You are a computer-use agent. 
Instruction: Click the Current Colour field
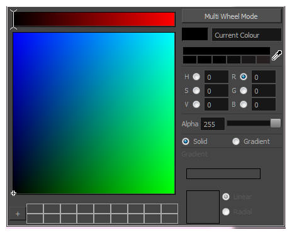247,35
